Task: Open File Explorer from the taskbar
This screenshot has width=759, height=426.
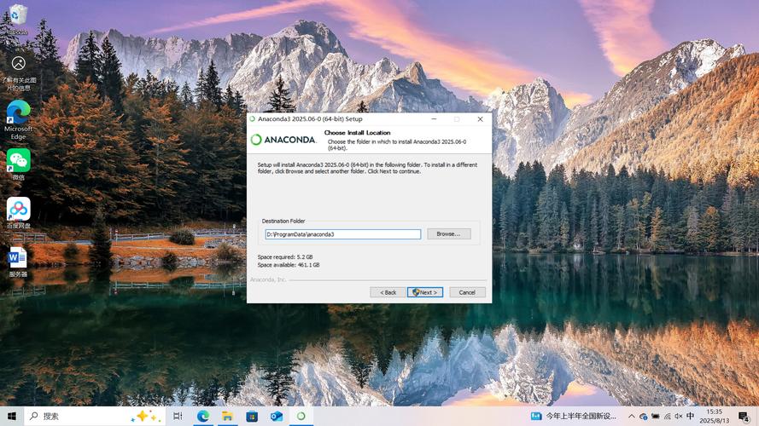Action: (x=227, y=416)
